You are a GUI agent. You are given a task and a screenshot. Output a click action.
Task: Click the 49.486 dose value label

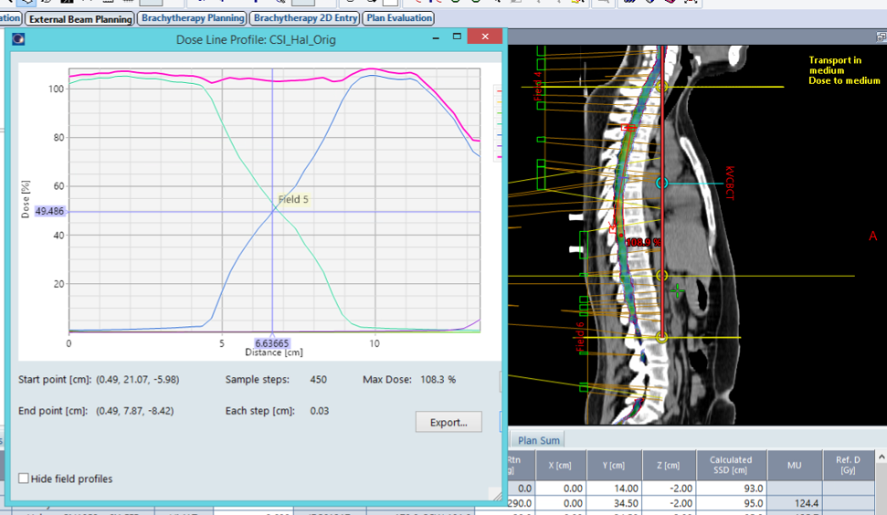tap(49, 211)
